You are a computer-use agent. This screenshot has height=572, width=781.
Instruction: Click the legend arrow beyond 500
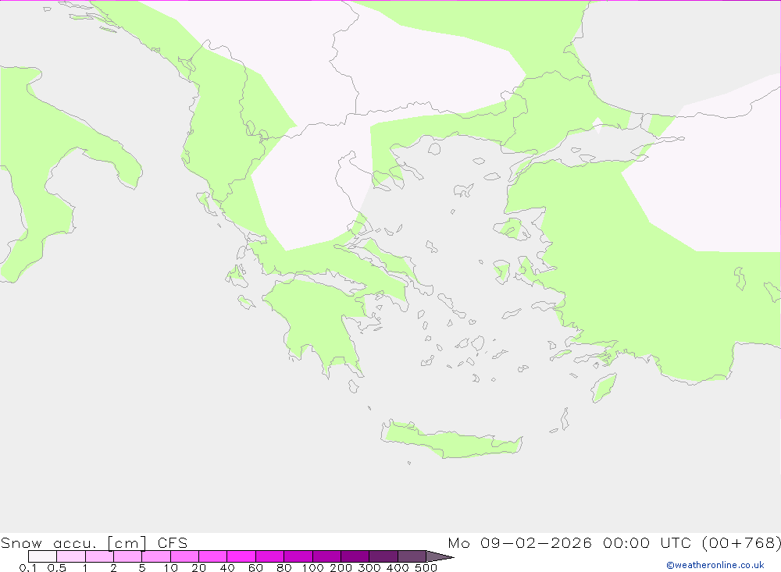click(440, 556)
